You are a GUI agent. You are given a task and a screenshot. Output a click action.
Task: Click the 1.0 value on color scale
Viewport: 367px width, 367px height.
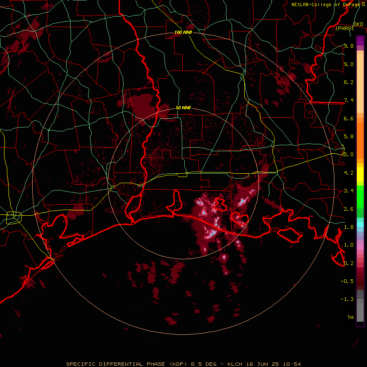tap(349, 245)
